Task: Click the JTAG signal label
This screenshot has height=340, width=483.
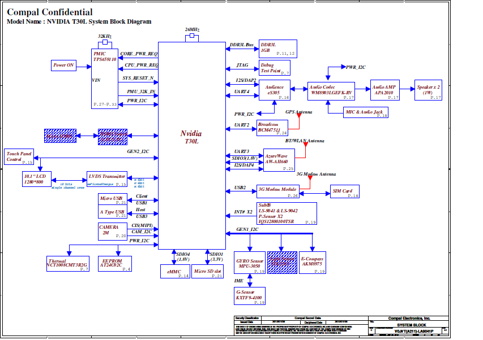Action: [242, 65]
